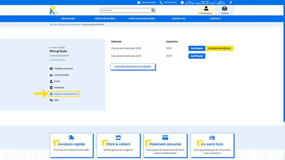Open the Réparation menu
285x160 pixels.
68,19
